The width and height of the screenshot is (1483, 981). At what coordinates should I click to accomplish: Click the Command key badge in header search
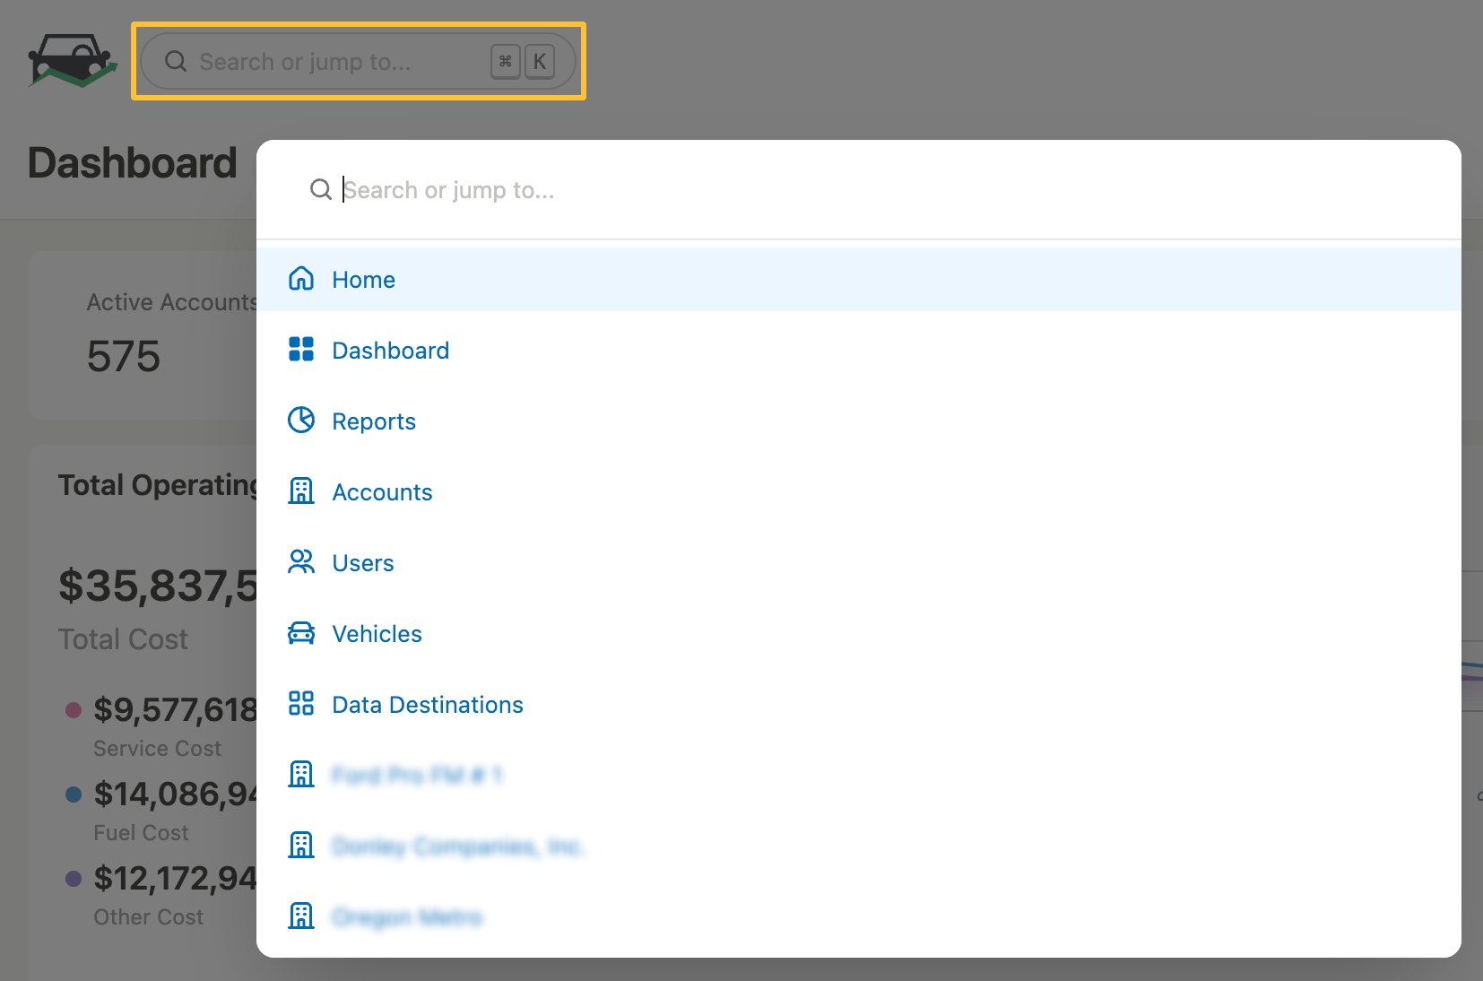click(x=506, y=62)
